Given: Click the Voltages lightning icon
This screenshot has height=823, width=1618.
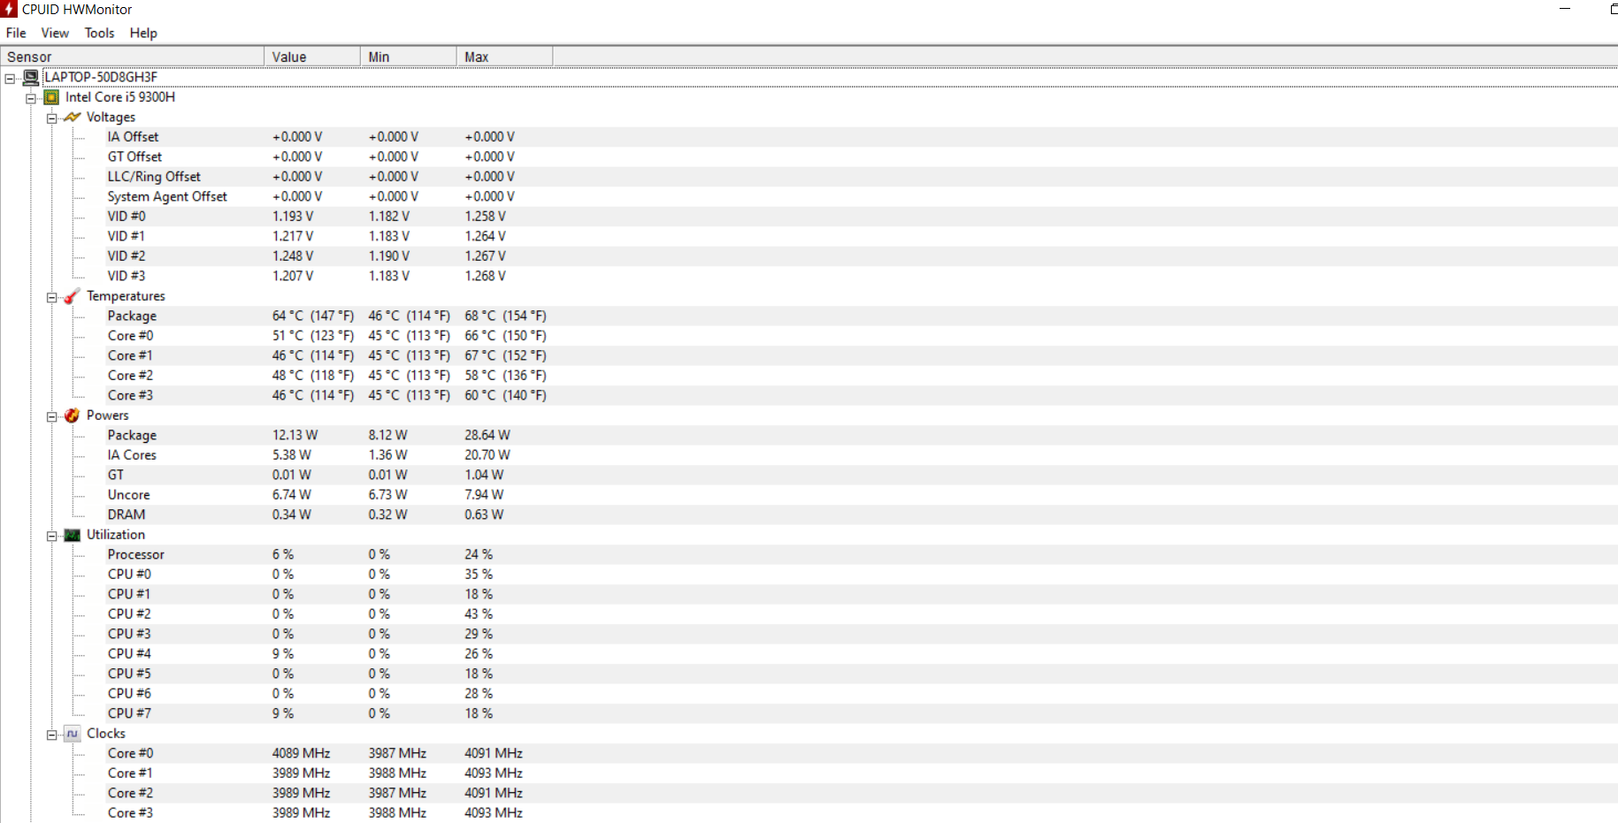Looking at the screenshot, I should coord(73,117).
